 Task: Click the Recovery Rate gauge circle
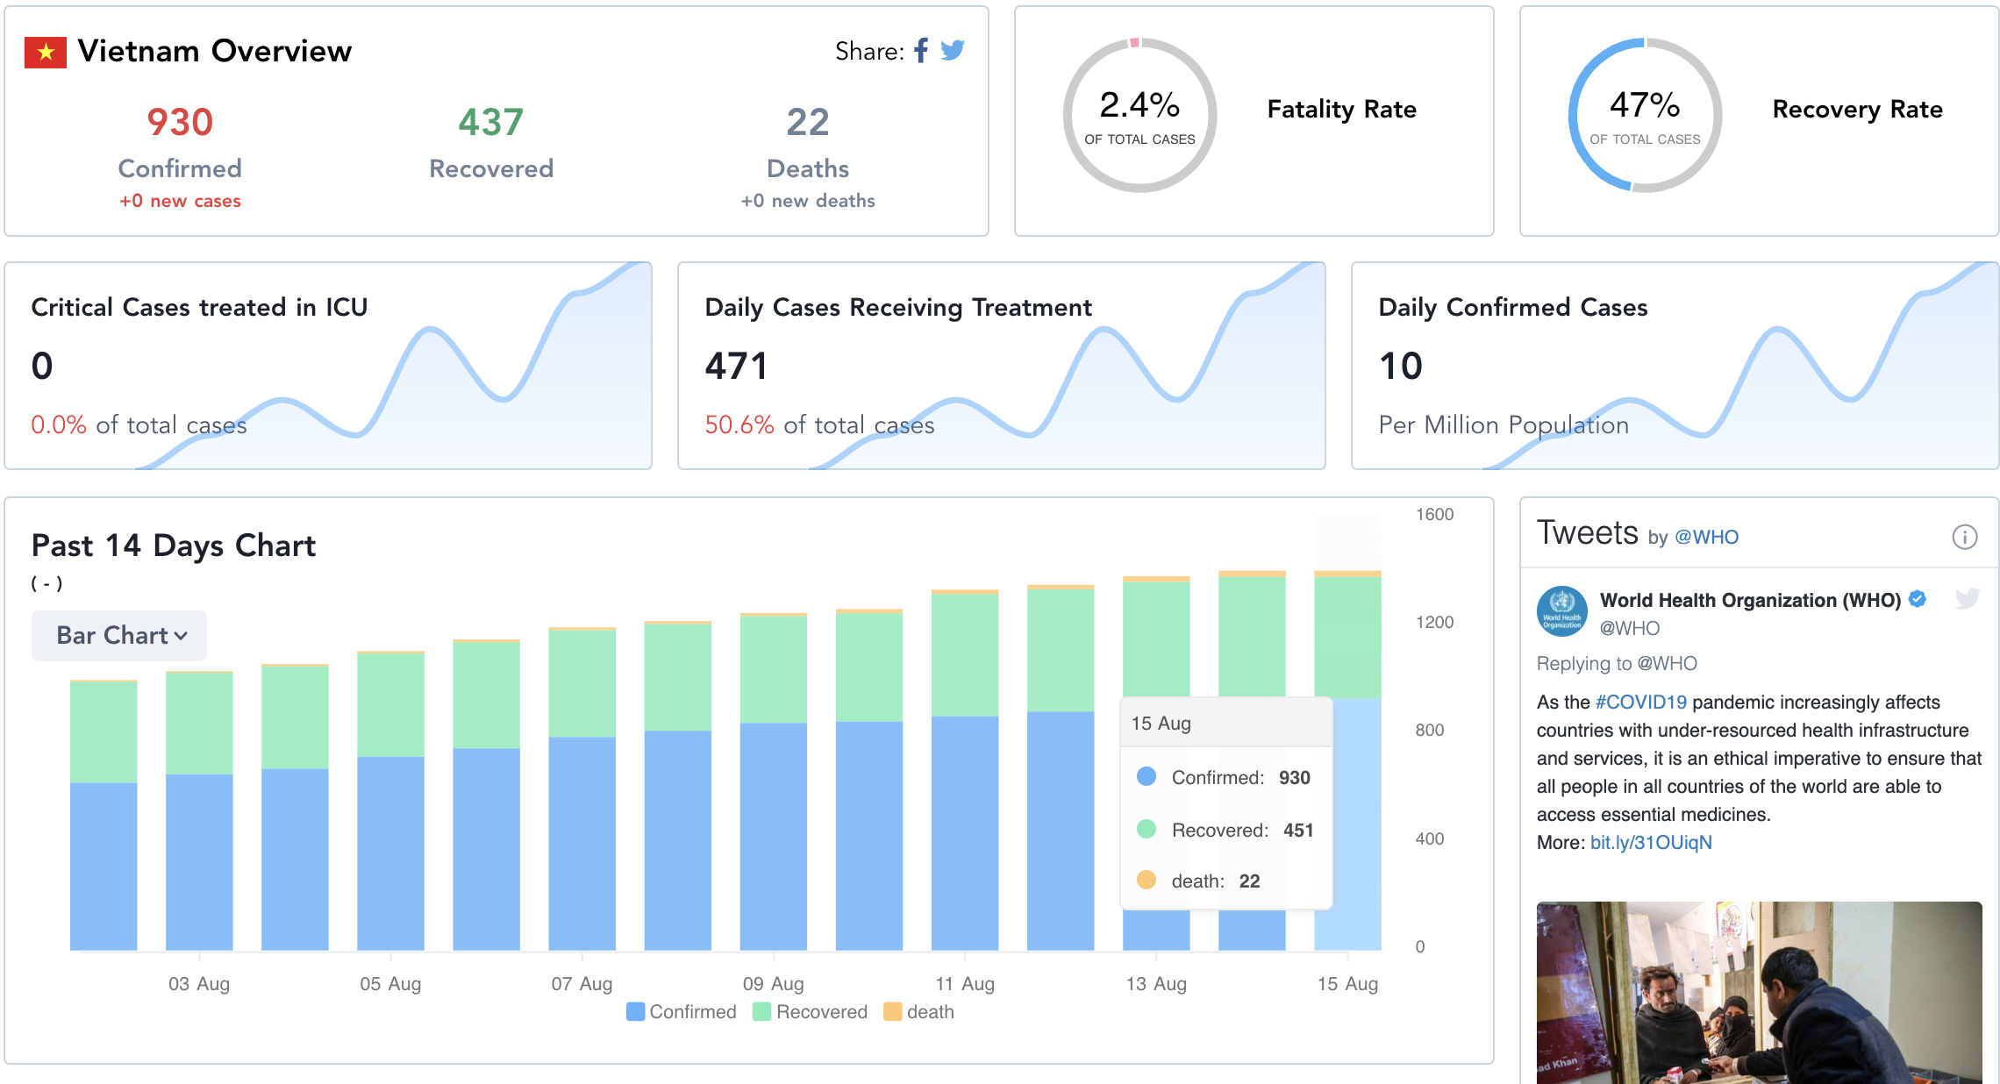(x=1645, y=116)
